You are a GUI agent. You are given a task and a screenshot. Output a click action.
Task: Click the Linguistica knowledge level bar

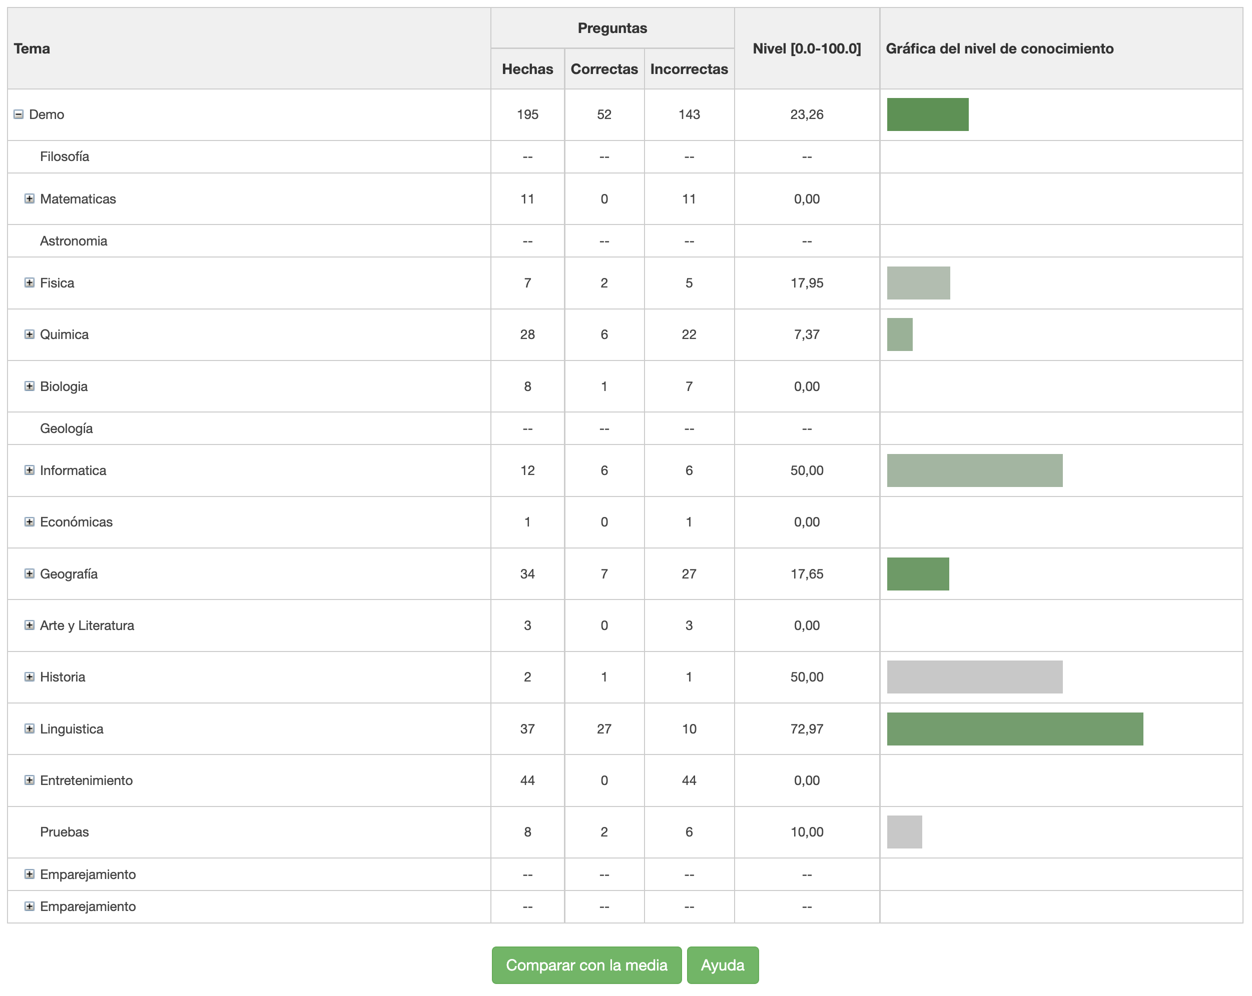coord(1014,729)
